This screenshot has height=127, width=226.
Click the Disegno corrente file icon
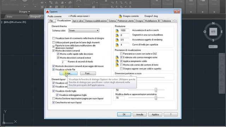pos(120,16)
